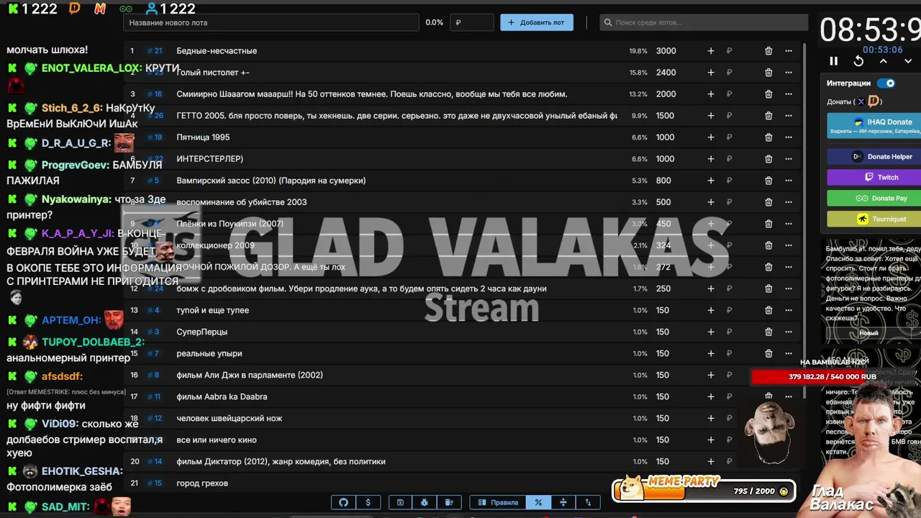
Task: Decrease timer with the down chevron
Action: pos(908,61)
